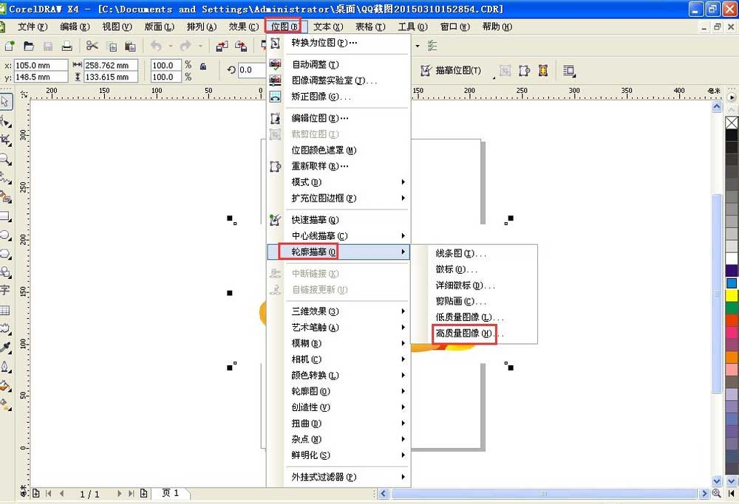Choose 快速描摹 menu entry
The height and width of the screenshot is (504, 739).
(x=338, y=220)
